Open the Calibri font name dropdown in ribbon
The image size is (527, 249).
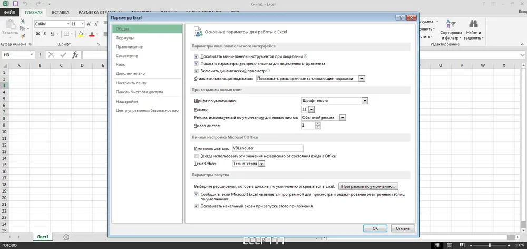[68, 24]
